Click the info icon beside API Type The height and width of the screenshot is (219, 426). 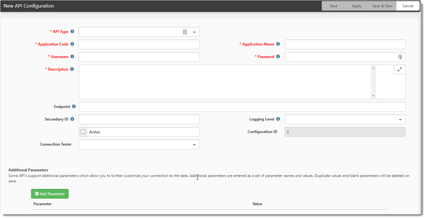coord(72,32)
